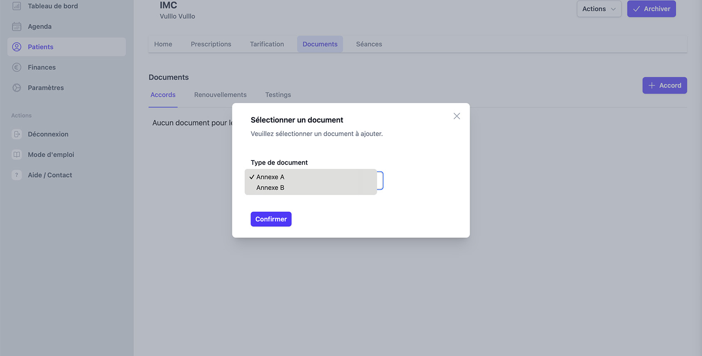The image size is (702, 356).
Task: Open Paramètres via the gear icon
Action: pos(17,88)
